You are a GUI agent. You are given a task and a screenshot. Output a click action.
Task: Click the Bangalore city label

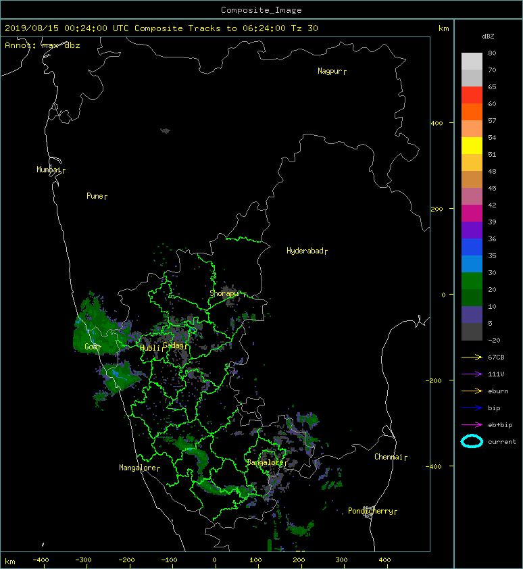coord(265,462)
